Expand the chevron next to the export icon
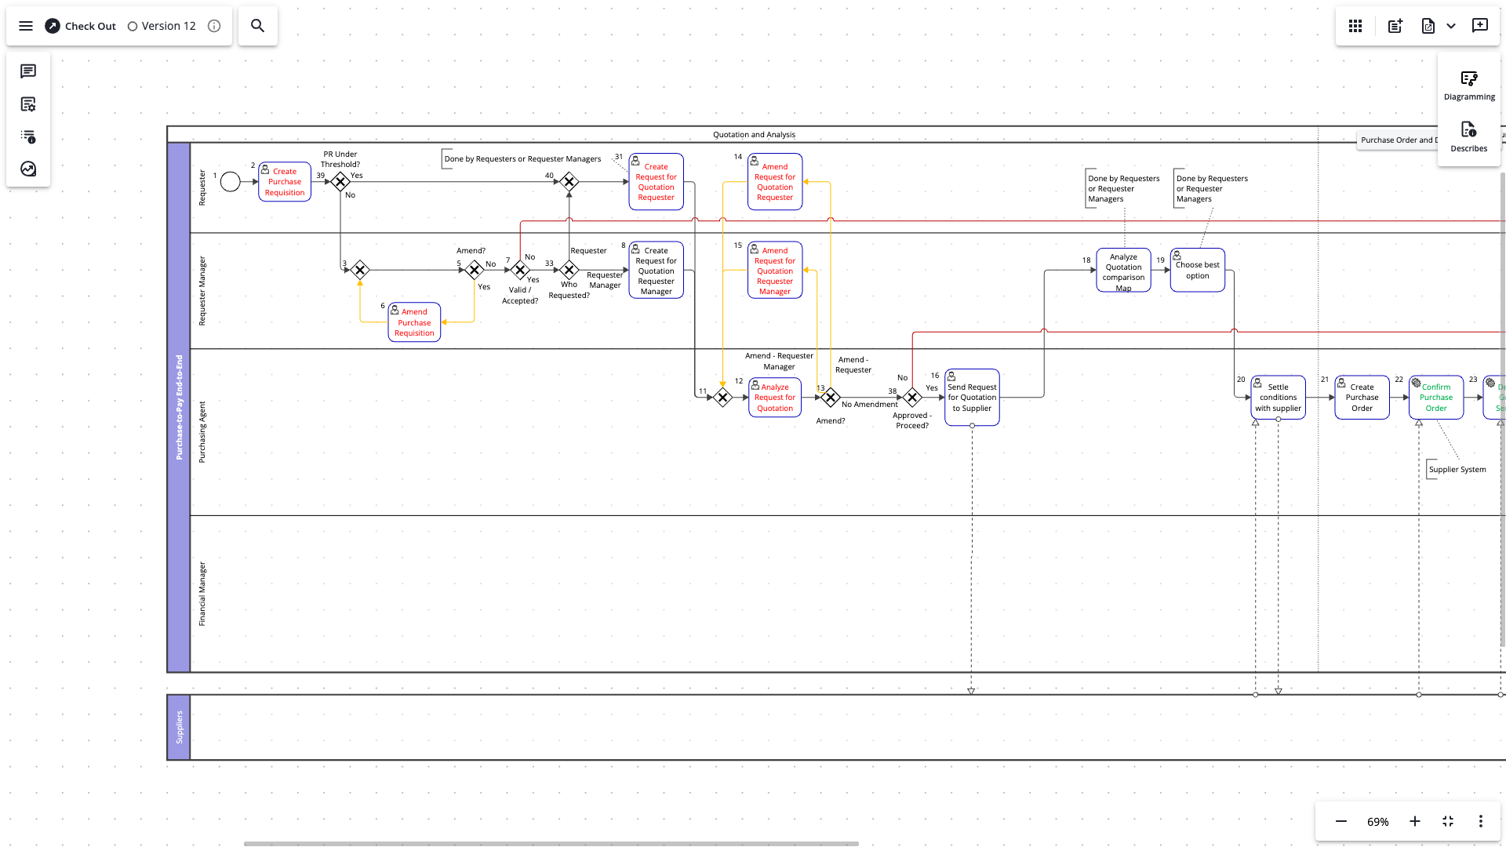Image resolution: width=1506 pixels, height=847 pixels. point(1451,25)
